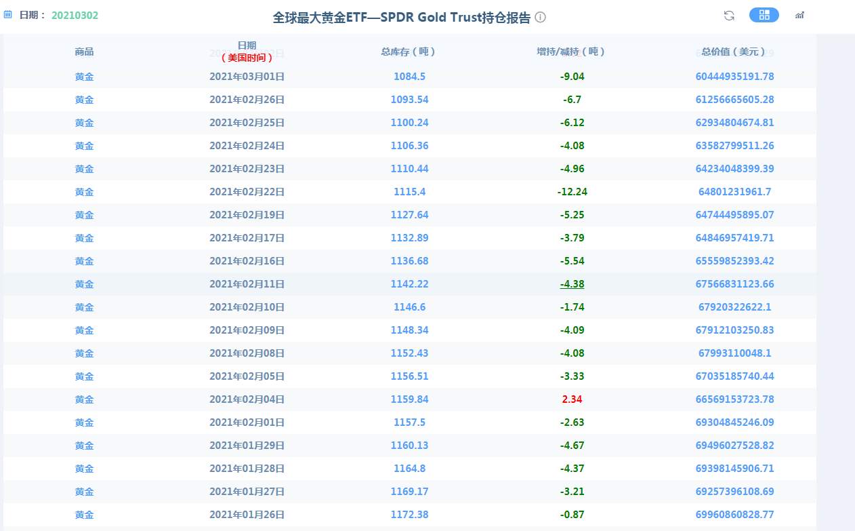Click inventory value 1115.4
The width and height of the screenshot is (855, 531).
[x=409, y=192]
